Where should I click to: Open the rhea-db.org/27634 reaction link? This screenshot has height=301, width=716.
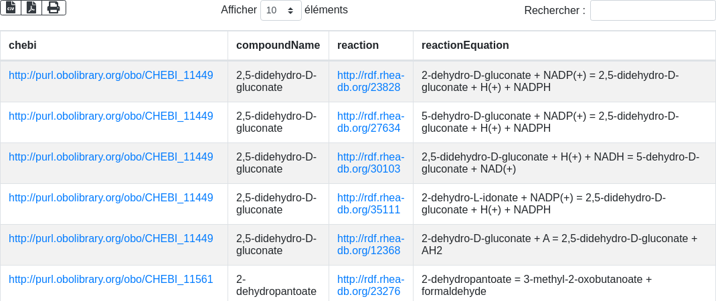click(x=370, y=122)
